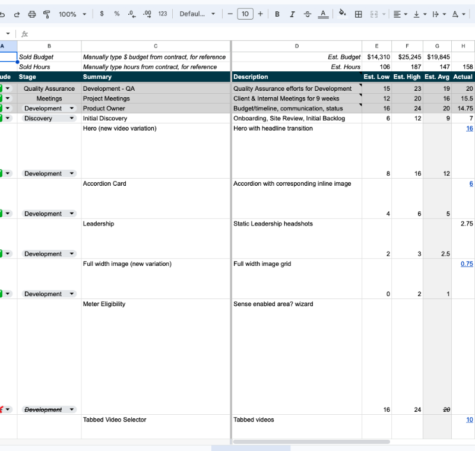Click merge cells icon
This screenshot has width=475, height=451.
374,14
